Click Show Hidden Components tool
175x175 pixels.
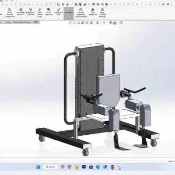(x=10, y=13)
